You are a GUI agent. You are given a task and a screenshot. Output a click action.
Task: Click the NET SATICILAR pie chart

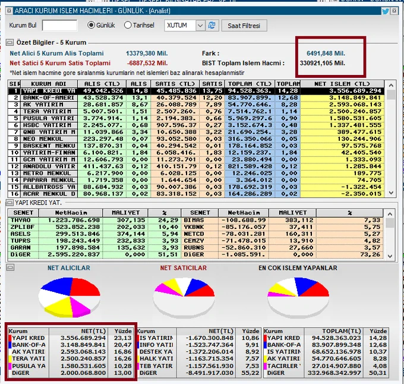click(184, 297)
